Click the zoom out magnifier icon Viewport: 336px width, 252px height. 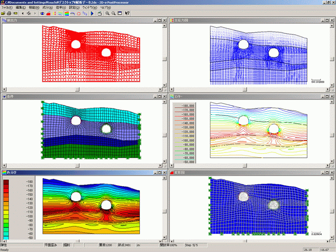click(x=113, y=13)
